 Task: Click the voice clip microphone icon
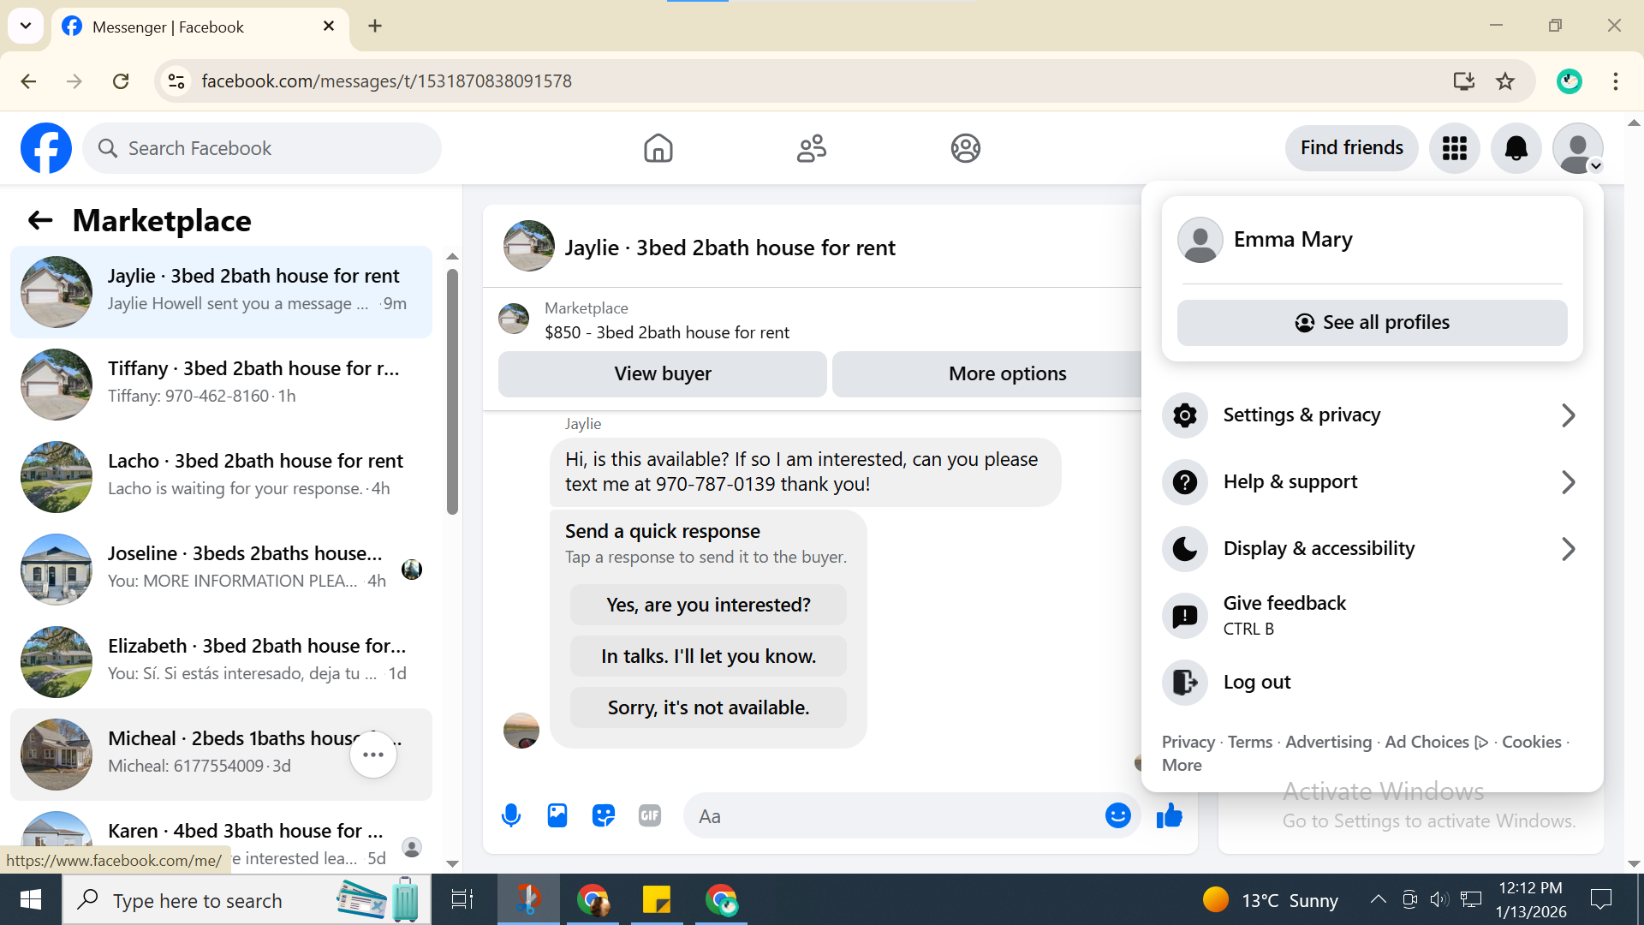[511, 815]
